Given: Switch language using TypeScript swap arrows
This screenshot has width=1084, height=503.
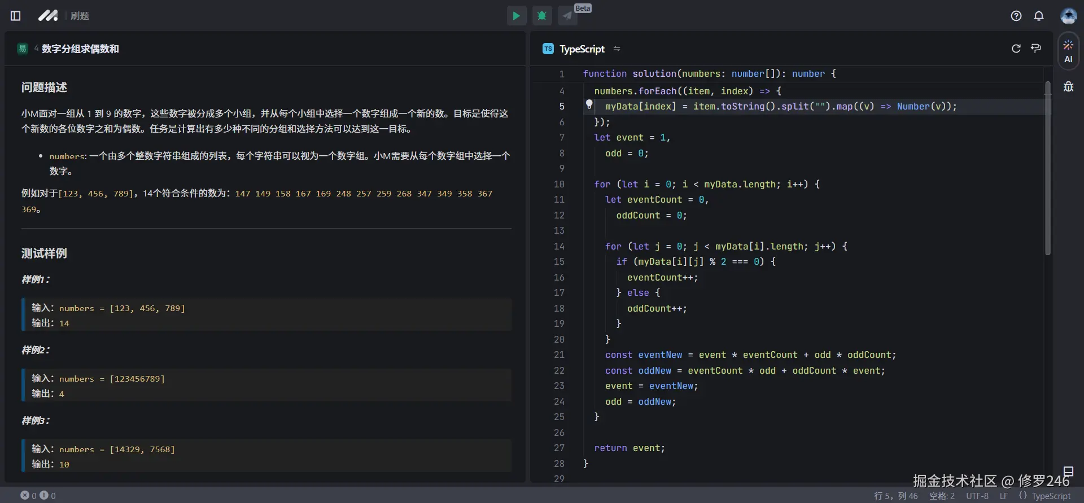Looking at the screenshot, I should [x=617, y=49].
